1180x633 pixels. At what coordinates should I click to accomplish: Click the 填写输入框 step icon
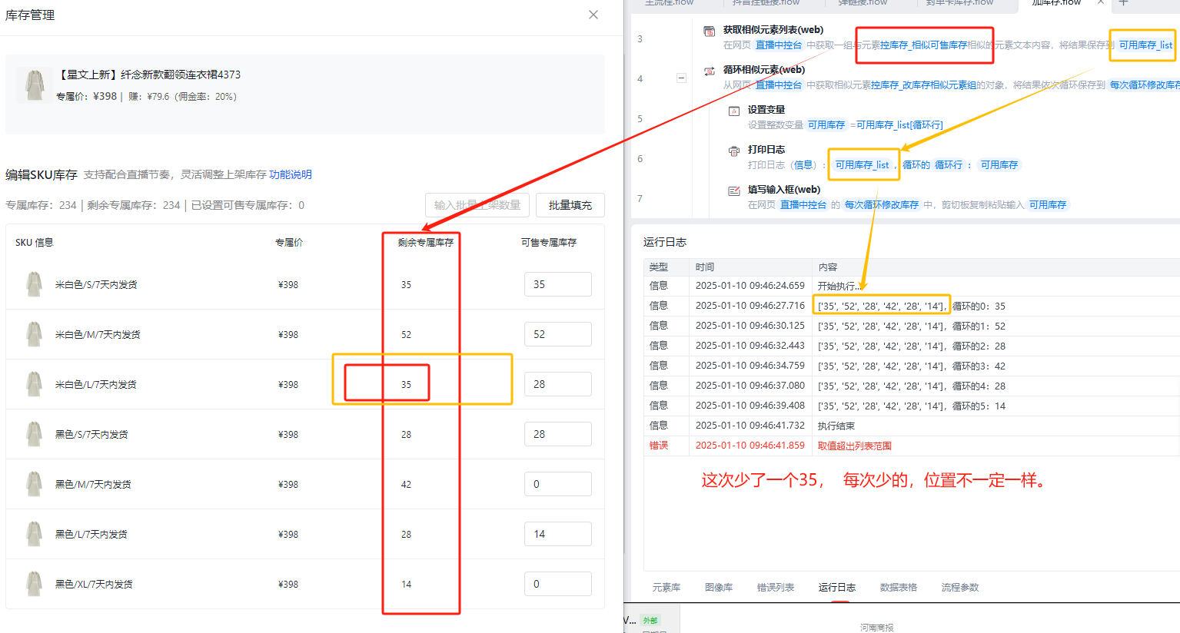pyautogui.click(x=733, y=191)
